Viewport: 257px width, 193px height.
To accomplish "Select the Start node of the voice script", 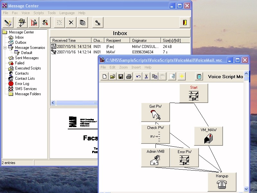I will pos(194,93).
